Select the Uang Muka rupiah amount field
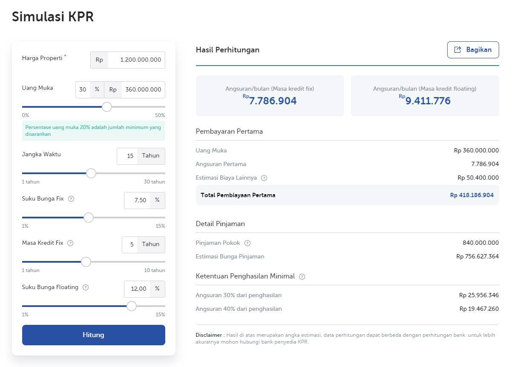This screenshot has width=520, height=367. (x=143, y=90)
